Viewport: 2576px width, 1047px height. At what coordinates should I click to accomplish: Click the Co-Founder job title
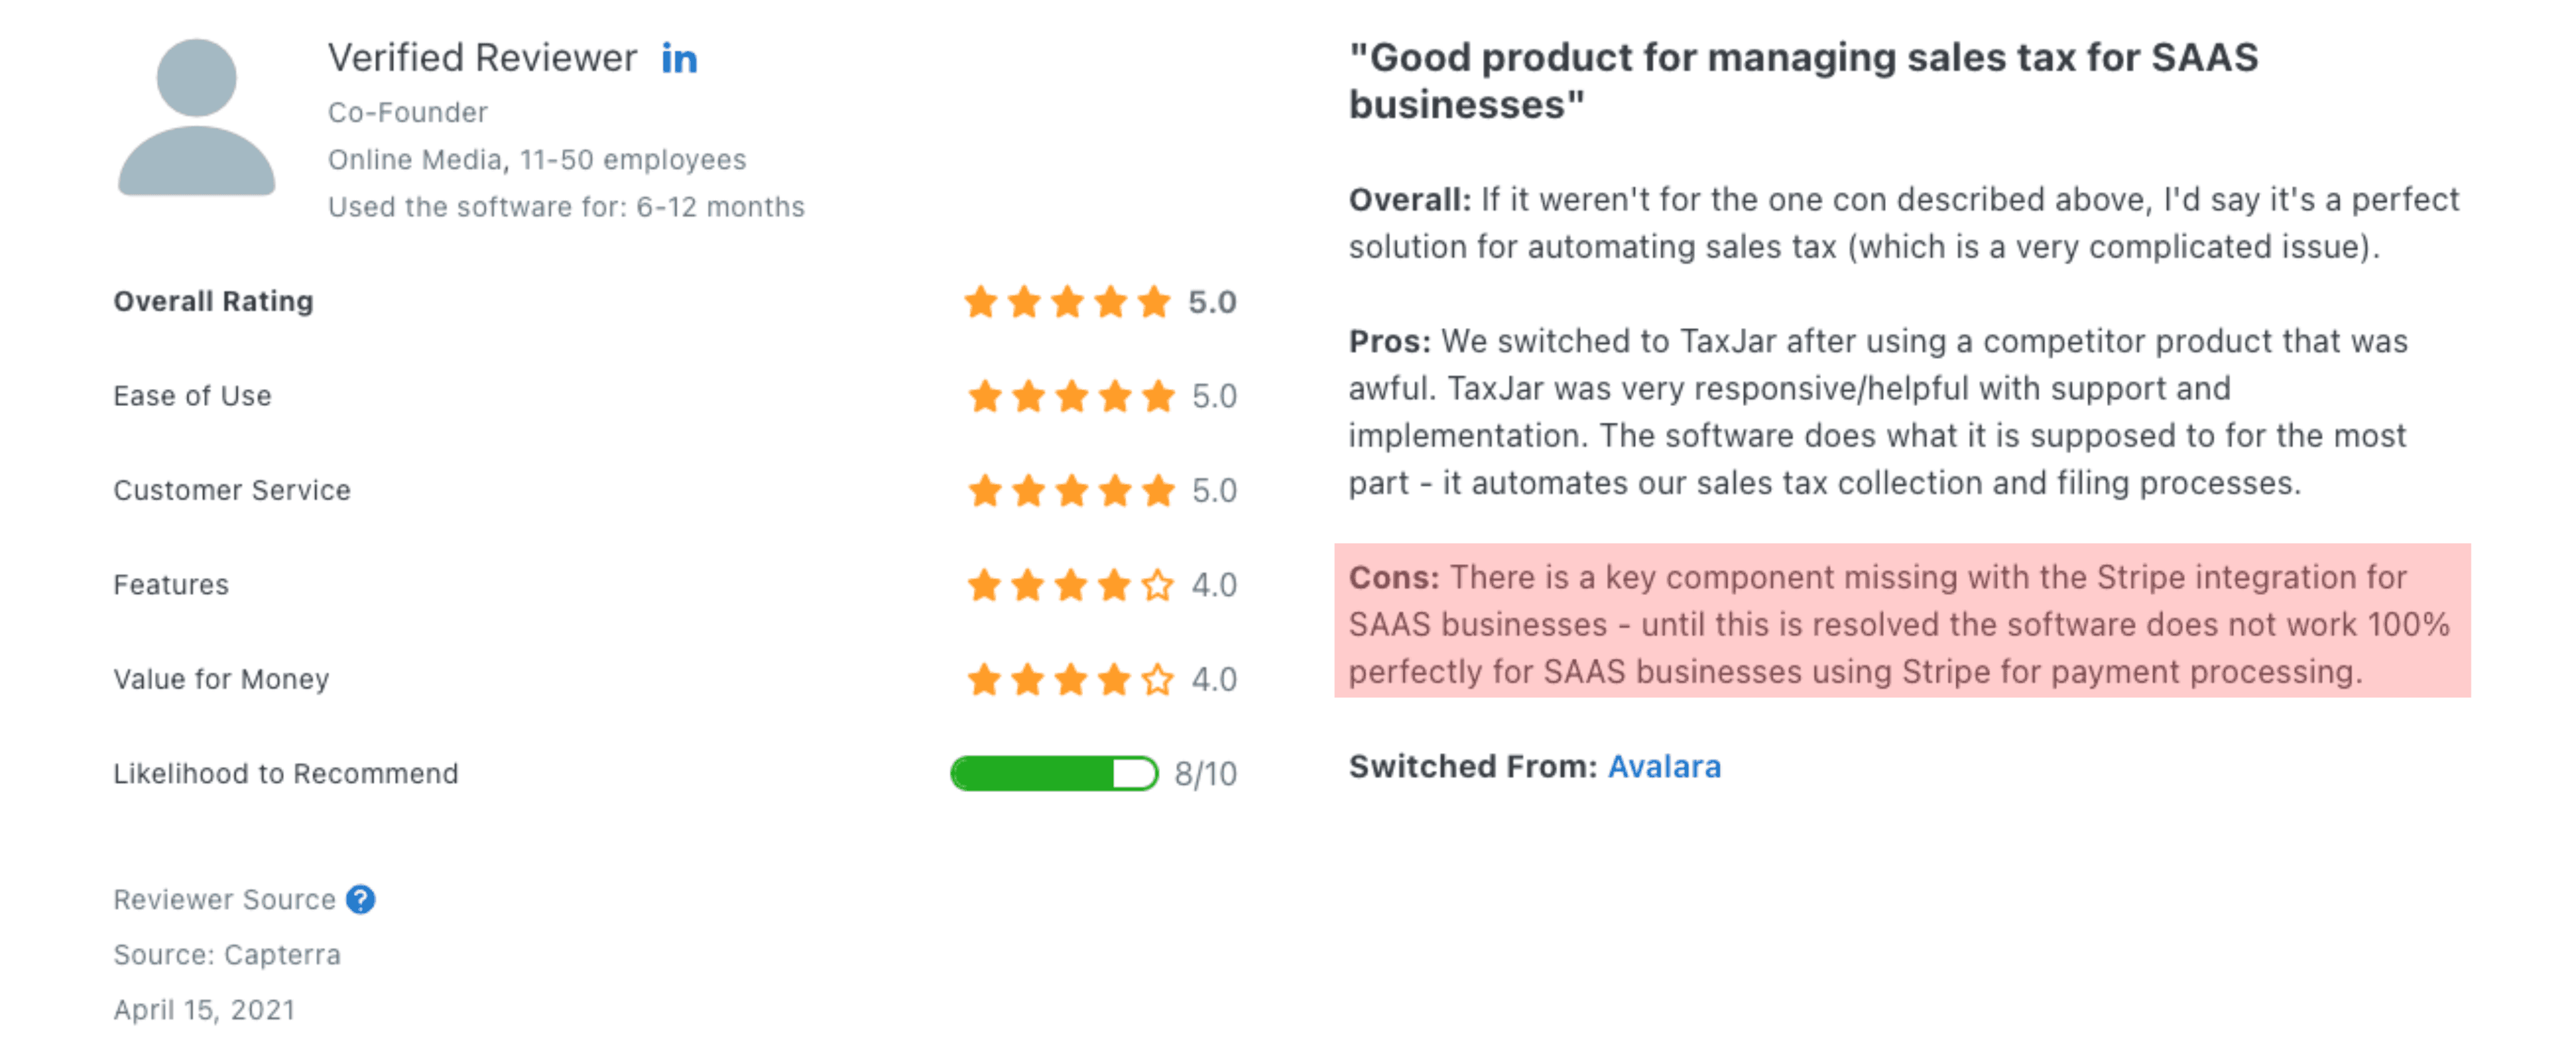point(408,112)
